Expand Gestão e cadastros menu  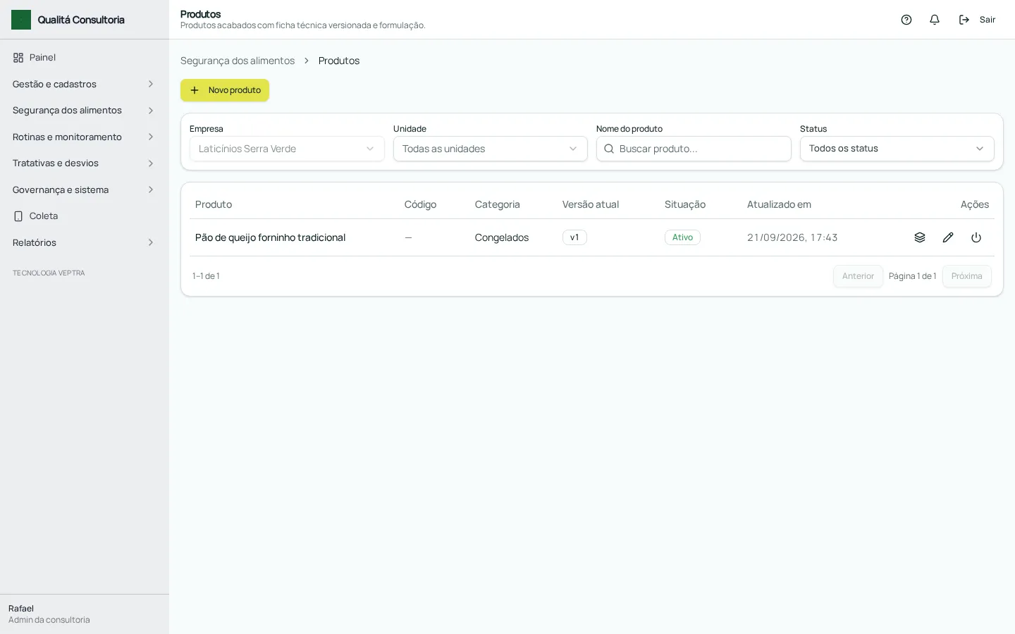coord(85,84)
